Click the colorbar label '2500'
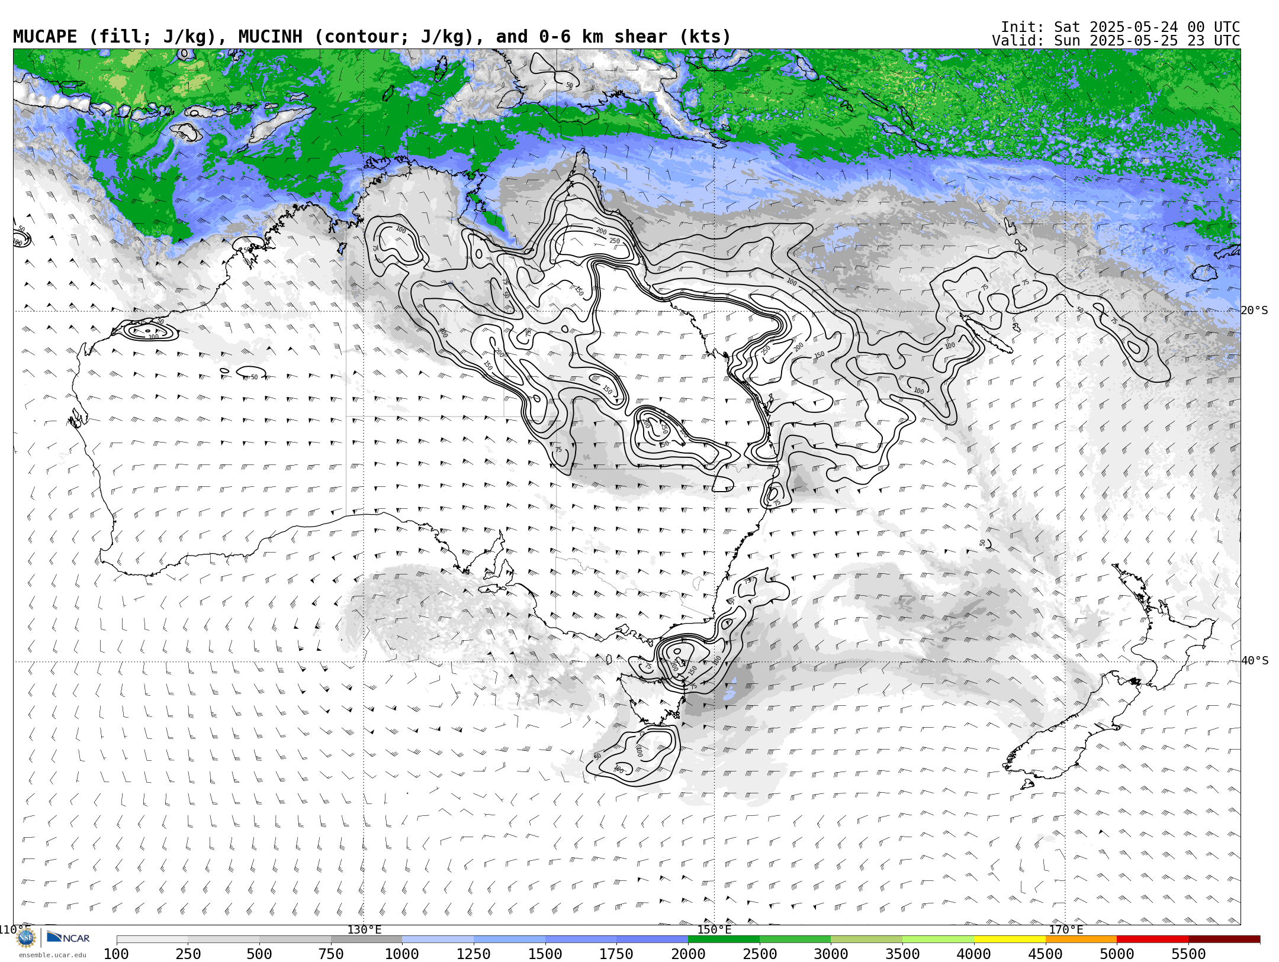This screenshot has width=1279, height=962. click(760, 954)
